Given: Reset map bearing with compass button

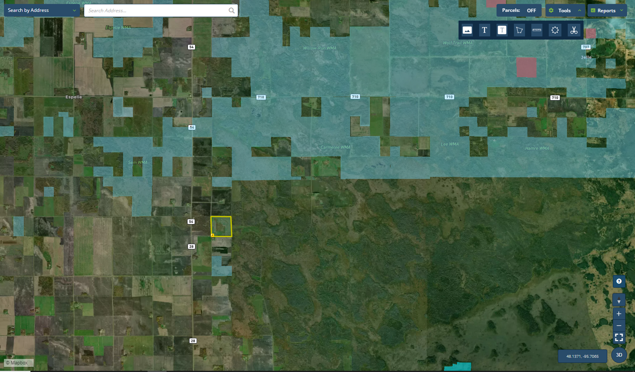Looking at the screenshot, I should tap(619, 300).
